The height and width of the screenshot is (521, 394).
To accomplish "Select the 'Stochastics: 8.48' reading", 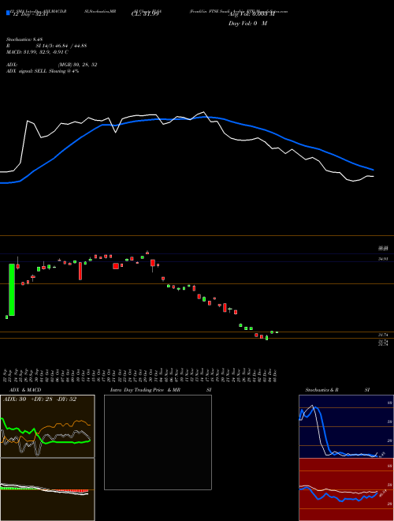I will pyautogui.click(x=24, y=39).
